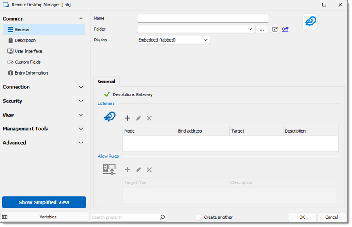Open the Variables grid icon
This screenshot has width=352, height=227.
(5, 217)
